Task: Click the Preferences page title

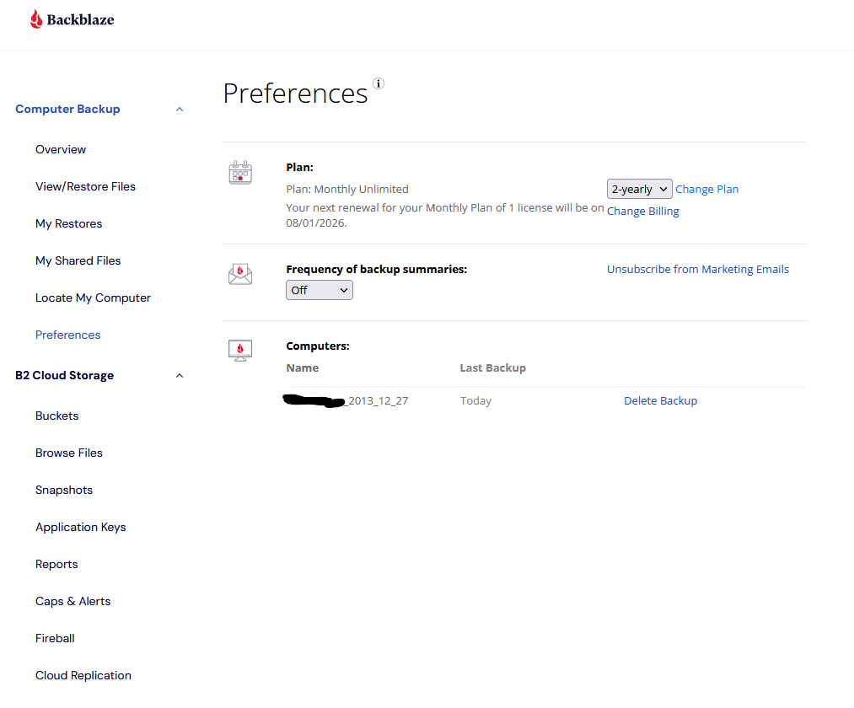Action: [295, 93]
